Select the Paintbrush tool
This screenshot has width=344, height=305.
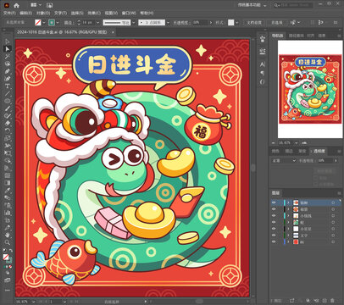point(8,108)
